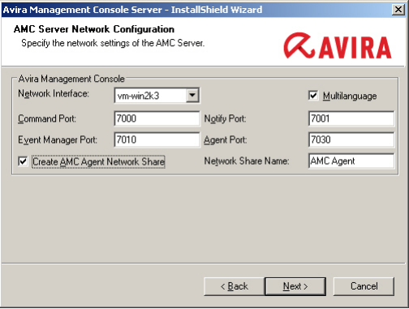This screenshot has width=409, height=309.
Task: Focus the Agent Port field showing 7030
Action: click(x=351, y=139)
